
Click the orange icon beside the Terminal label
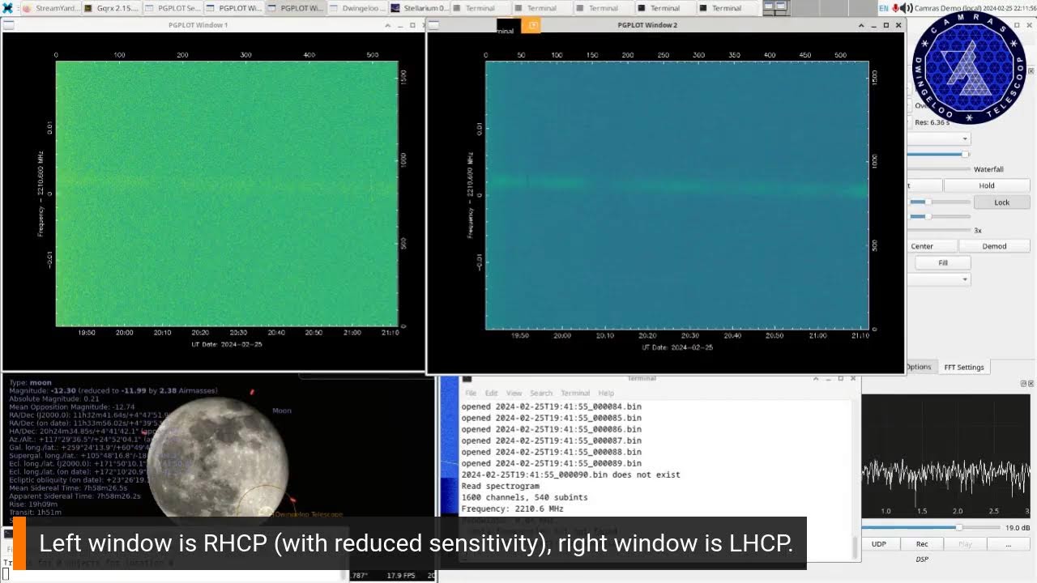pyautogui.click(x=531, y=26)
